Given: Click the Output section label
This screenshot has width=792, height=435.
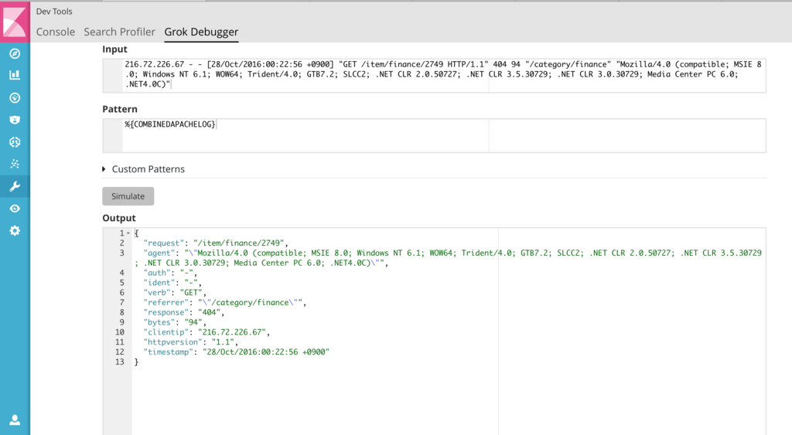Looking at the screenshot, I should click(x=119, y=218).
